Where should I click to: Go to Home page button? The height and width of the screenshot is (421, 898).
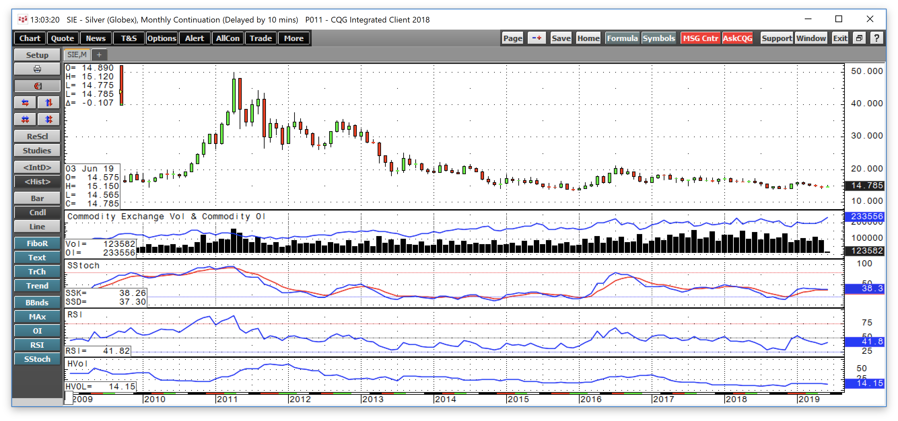[588, 38]
